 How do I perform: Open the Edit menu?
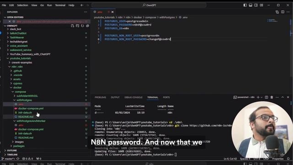(x=11, y=5)
